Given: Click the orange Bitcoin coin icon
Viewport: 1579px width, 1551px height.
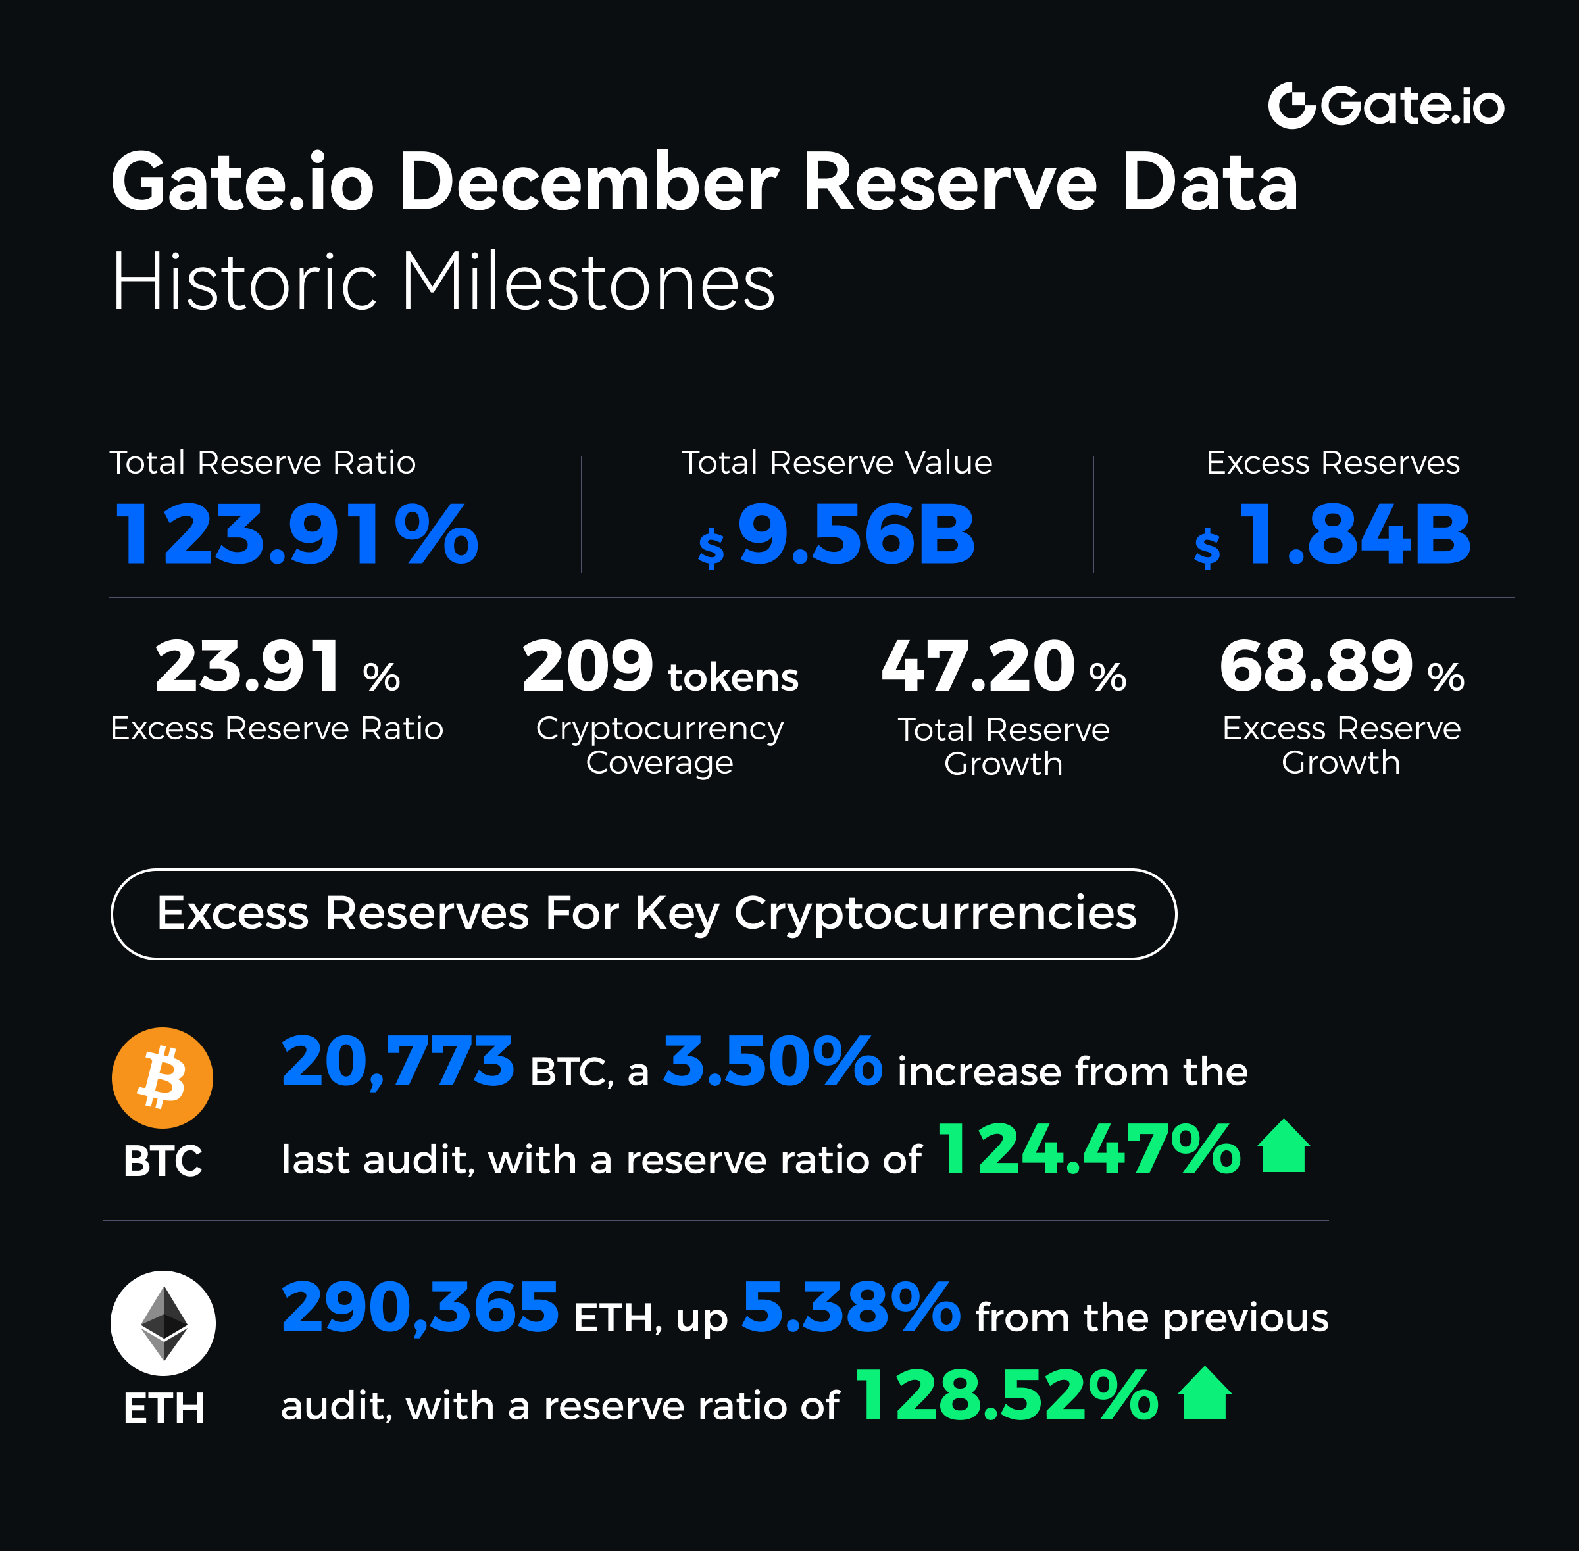Looking at the screenshot, I should (x=162, y=1077).
